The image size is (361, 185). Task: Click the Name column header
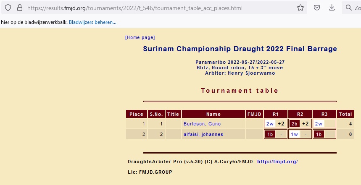213,114
